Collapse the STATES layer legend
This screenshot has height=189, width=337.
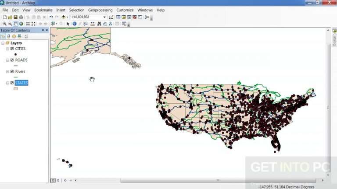7,83
